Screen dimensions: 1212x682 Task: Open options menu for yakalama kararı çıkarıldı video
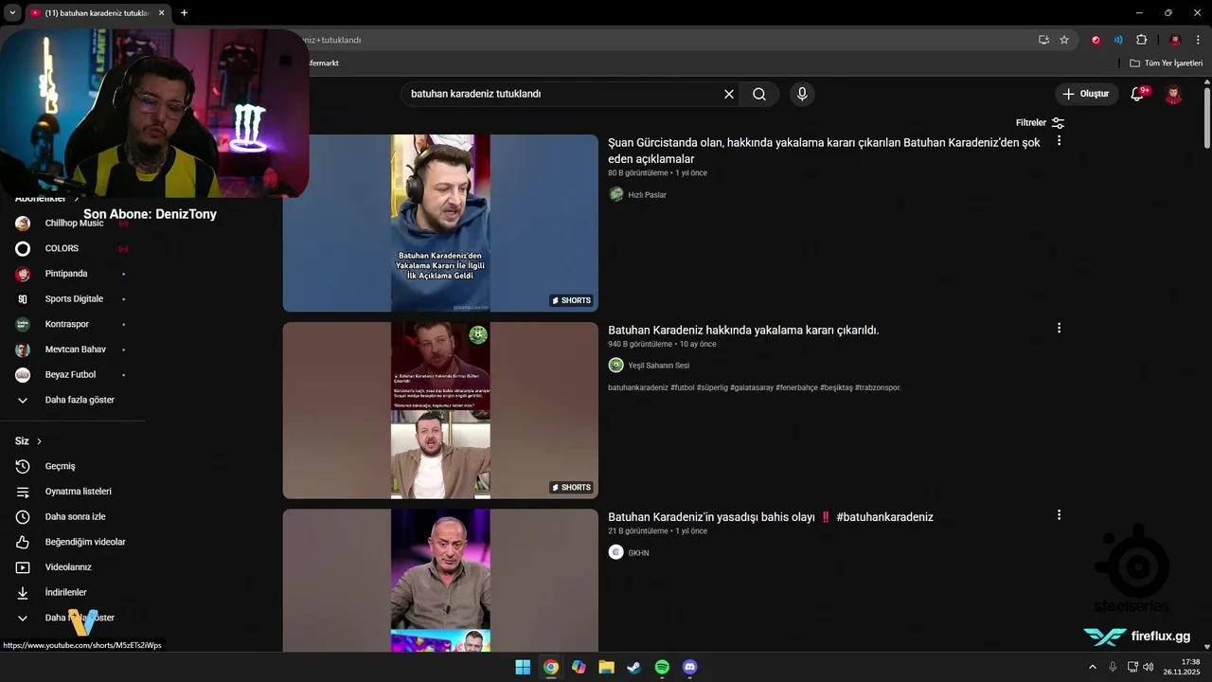(1059, 329)
